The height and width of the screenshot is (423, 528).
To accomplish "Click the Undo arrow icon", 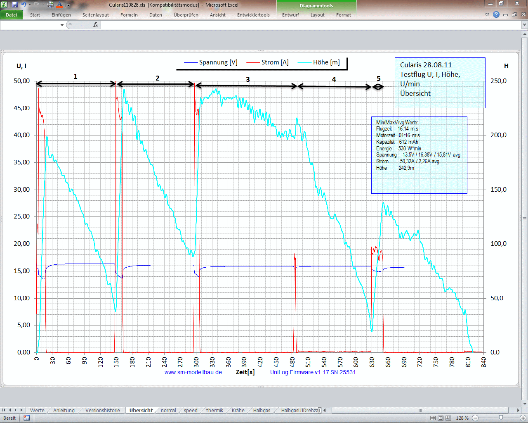I will tap(24, 5).
